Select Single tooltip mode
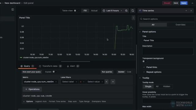This screenshot has height=110, width=196. point(148,86)
